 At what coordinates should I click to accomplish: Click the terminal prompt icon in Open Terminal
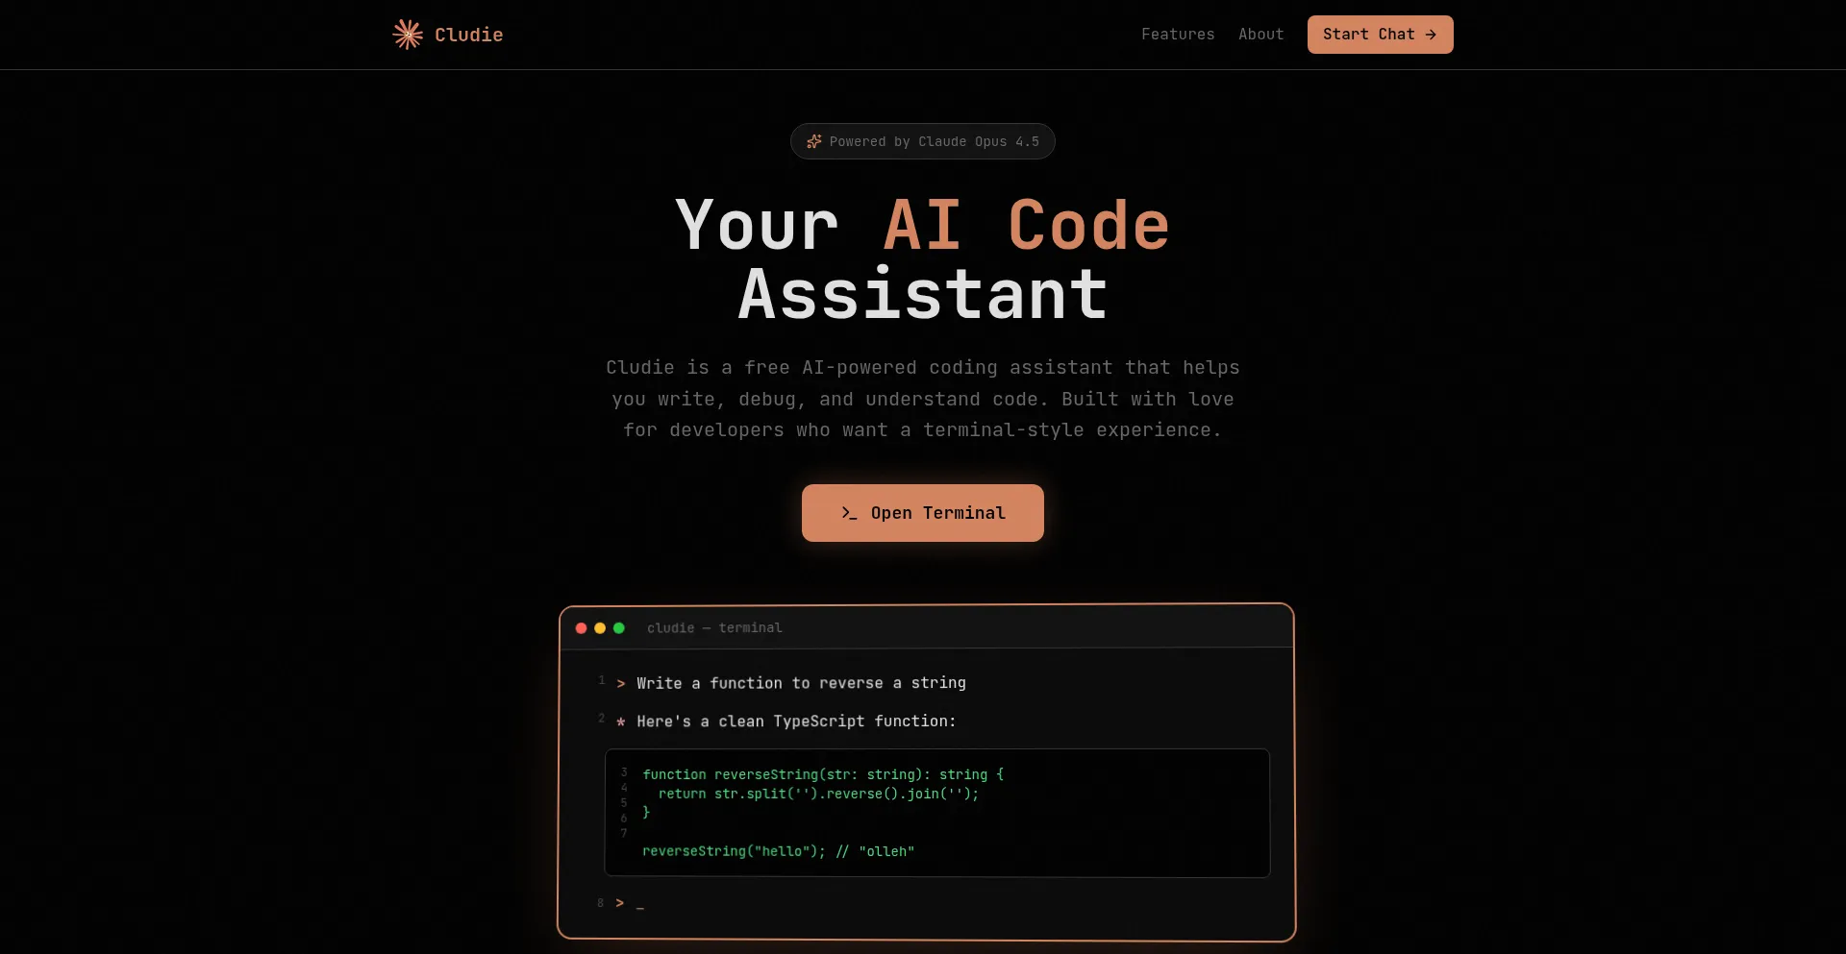[848, 513]
